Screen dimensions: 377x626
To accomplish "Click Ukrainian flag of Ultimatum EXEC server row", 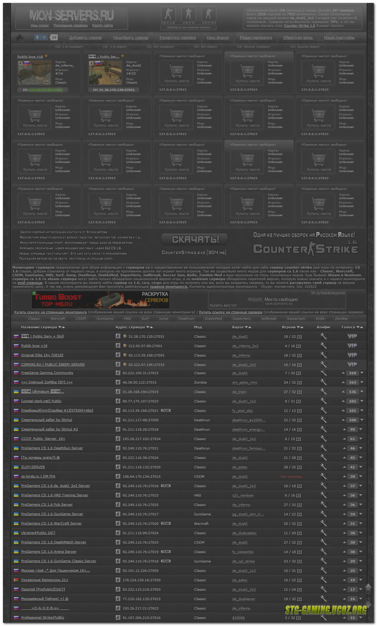I will pyautogui.click(x=16, y=392).
